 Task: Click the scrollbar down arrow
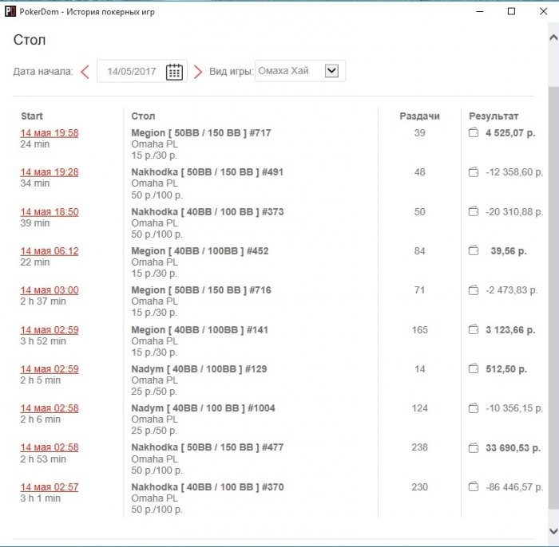point(553,530)
